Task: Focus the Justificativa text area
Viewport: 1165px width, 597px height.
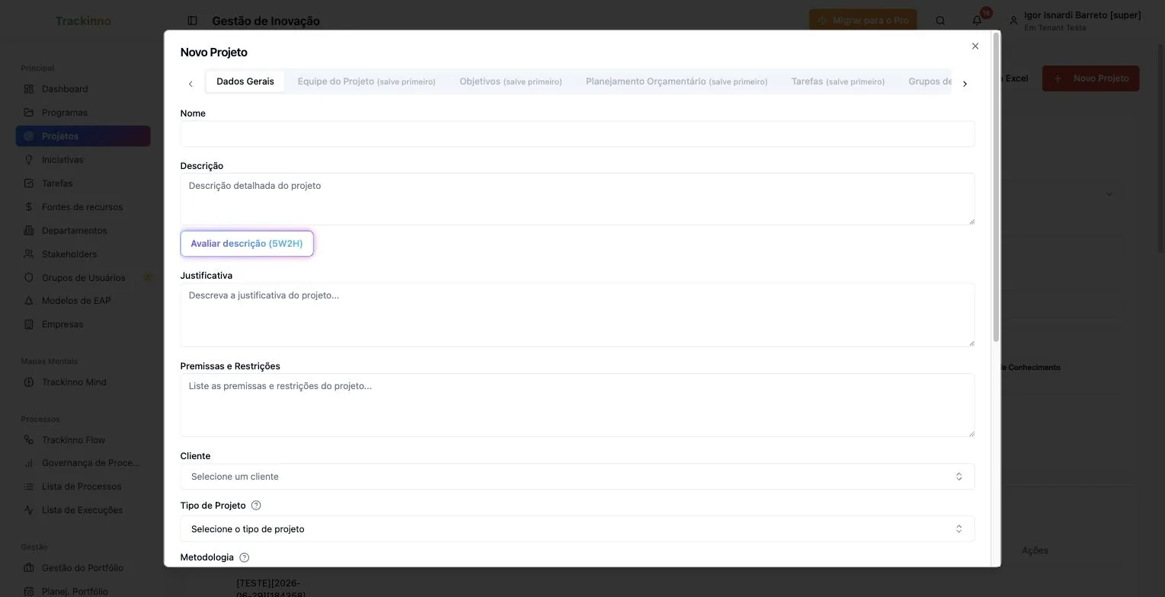Action: [578, 315]
